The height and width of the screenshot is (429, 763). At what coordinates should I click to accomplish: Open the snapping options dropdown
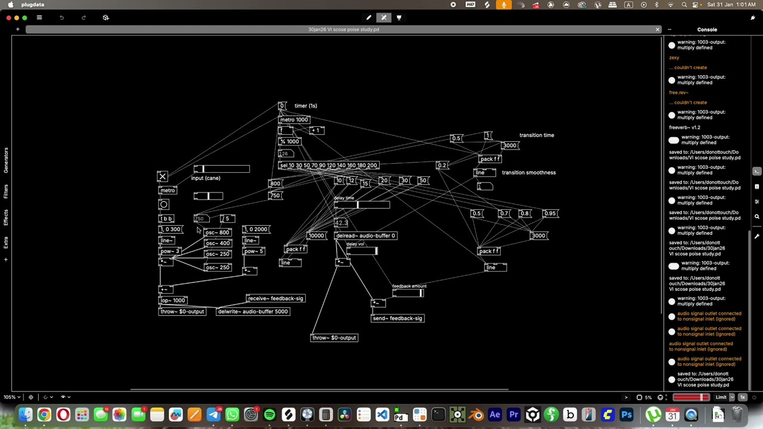coord(47,397)
